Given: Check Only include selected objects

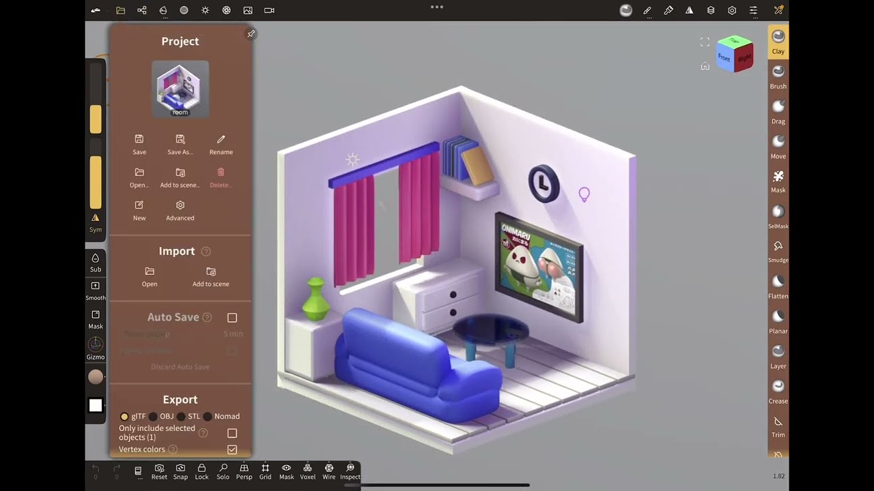Looking at the screenshot, I should click(232, 433).
